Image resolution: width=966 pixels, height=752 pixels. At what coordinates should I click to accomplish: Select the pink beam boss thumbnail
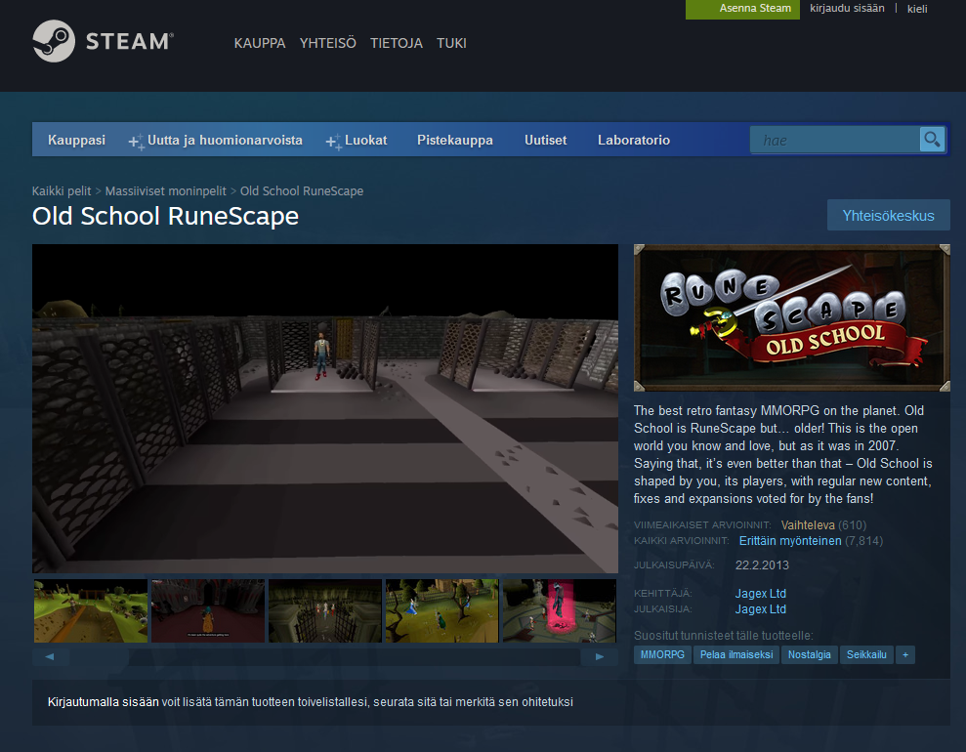[560, 610]
